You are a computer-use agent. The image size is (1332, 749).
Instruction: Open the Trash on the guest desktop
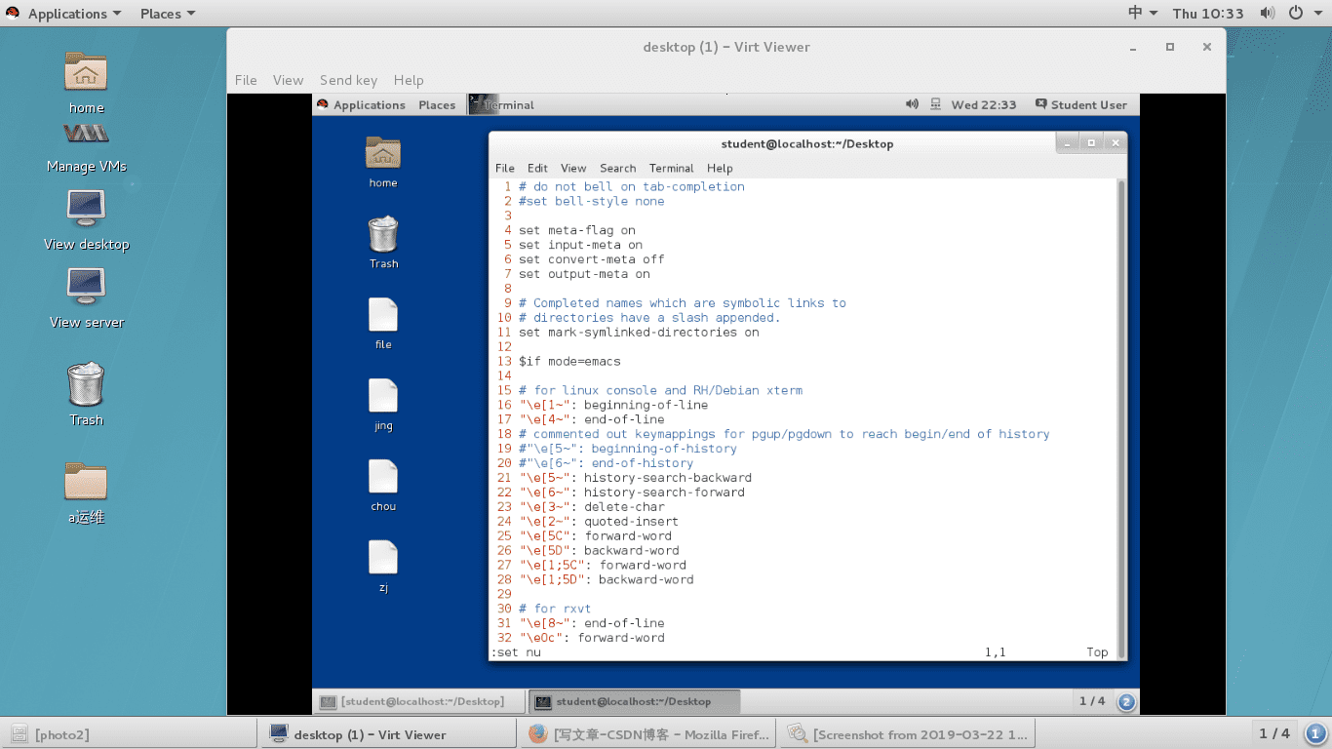[x=383, y=237]
